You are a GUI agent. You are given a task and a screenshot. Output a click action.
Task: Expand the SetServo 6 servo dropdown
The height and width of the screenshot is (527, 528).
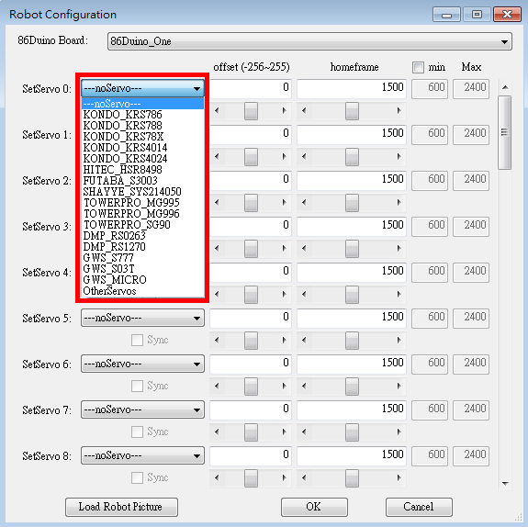(x=142, y=364)
